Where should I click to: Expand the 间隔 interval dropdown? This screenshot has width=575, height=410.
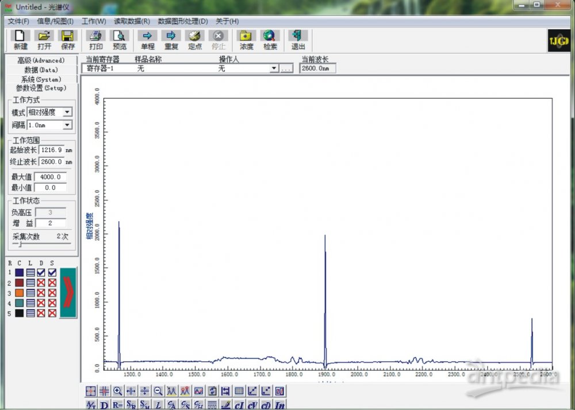click(x=67, y=125)
